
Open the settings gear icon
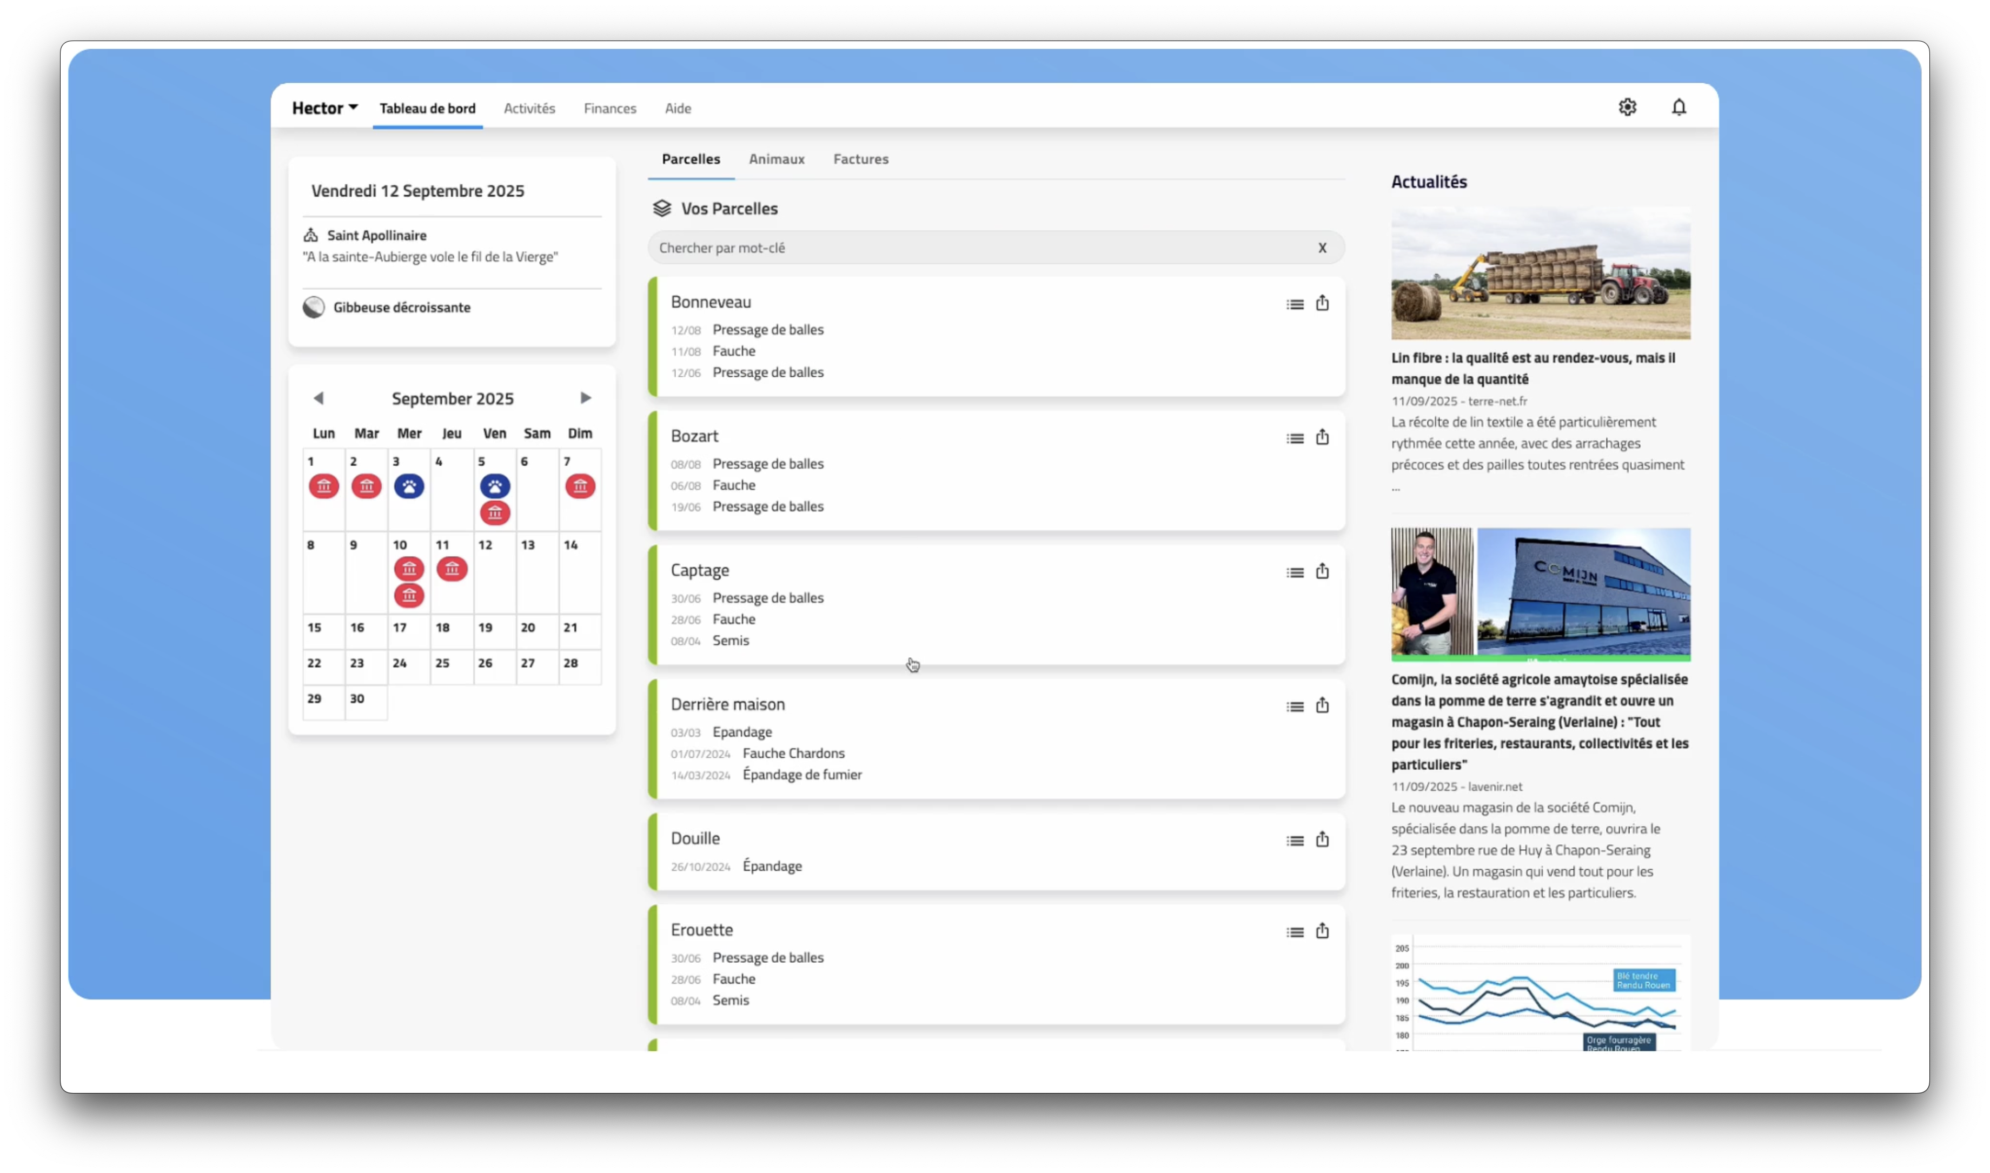tap(1627, 106)
